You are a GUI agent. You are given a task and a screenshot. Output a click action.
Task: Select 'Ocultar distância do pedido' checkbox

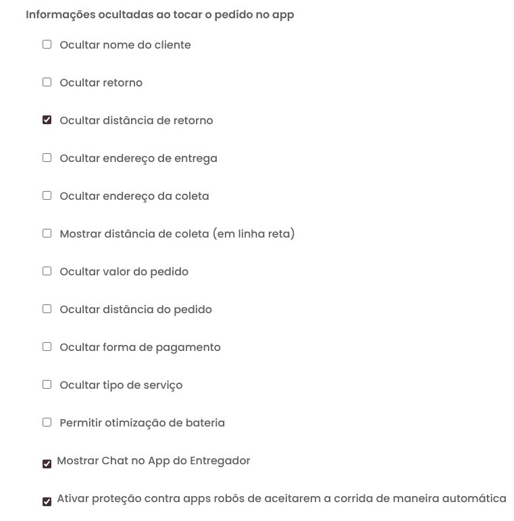[x=47, y=309]
